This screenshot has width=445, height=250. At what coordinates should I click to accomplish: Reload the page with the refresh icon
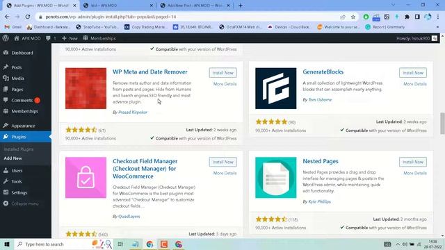click(x=28, y=17)
